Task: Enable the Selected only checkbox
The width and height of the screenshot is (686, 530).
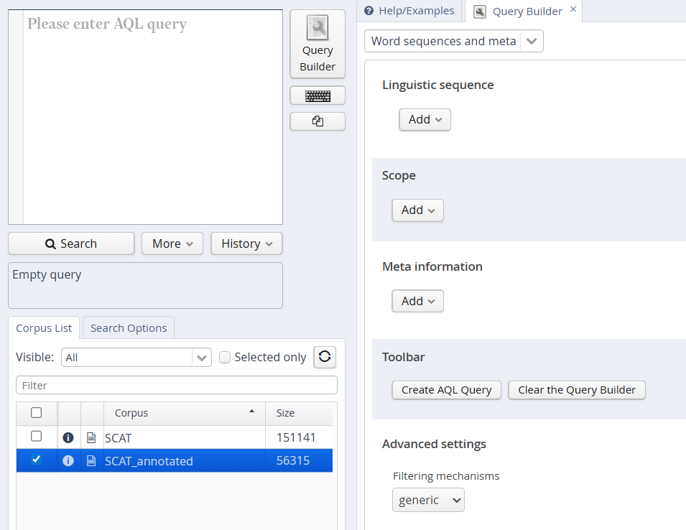Action: 225,357
